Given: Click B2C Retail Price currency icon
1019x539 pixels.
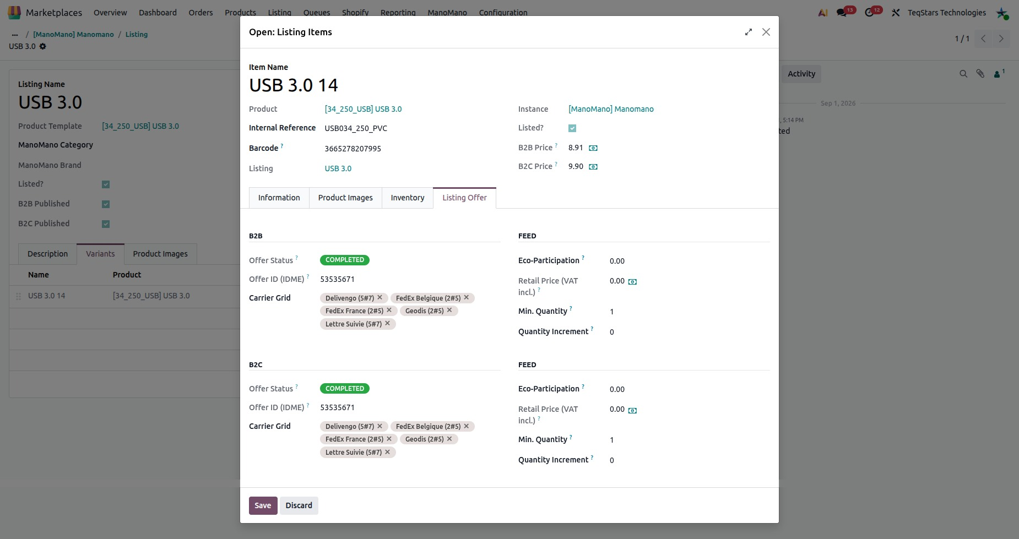Looking at the screenshot, I should tap(632, 411).
